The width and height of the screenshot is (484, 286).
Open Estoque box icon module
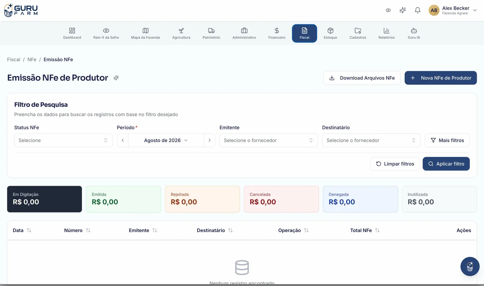330,33
